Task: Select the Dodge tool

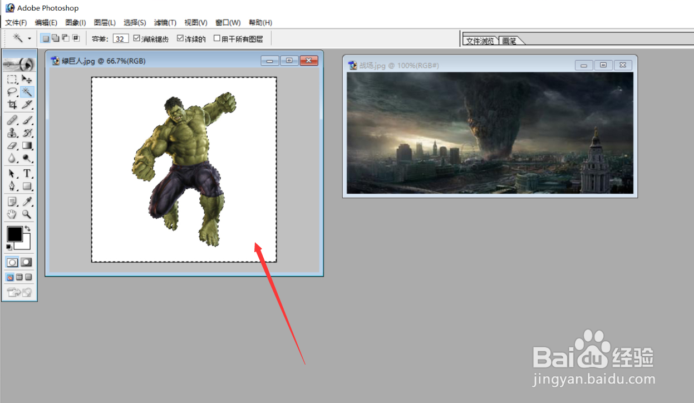Action: (27, 158)
